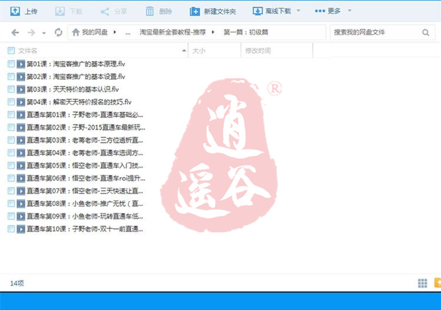Click video icon of 直通车第01课

pos(21,115)
